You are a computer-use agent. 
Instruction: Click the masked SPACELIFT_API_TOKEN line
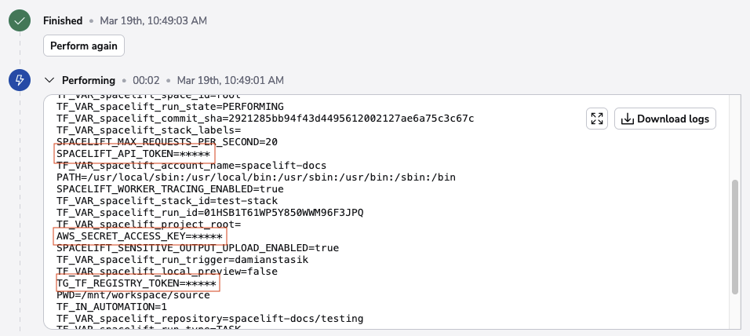point(133,154)
